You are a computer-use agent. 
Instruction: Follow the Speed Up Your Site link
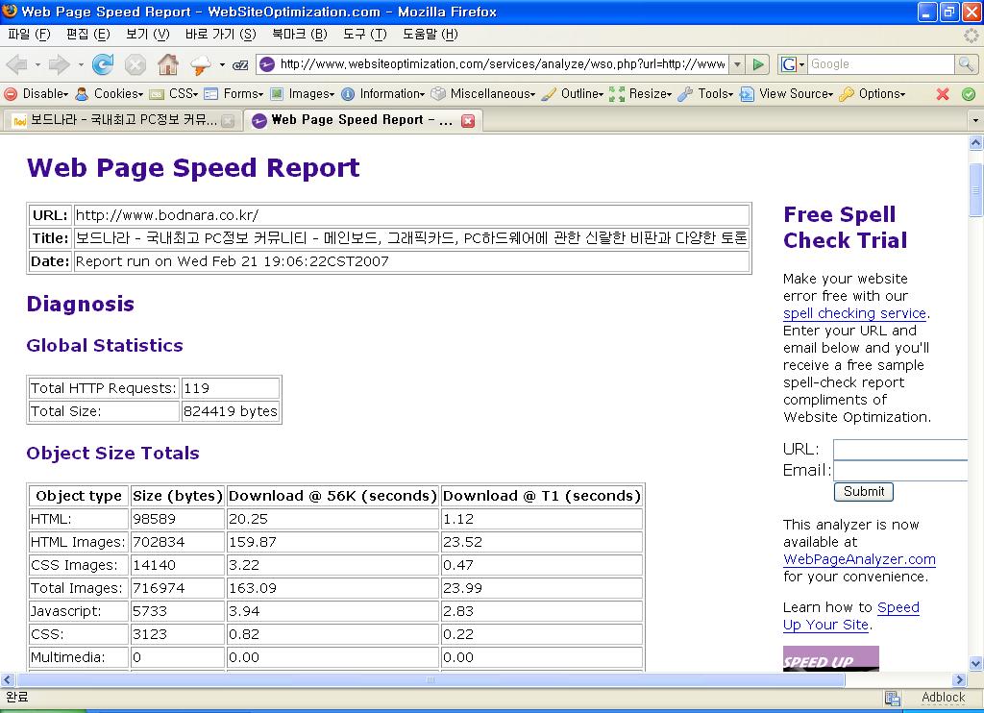851,616
